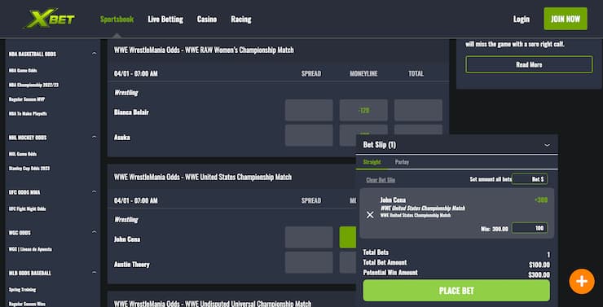Click the JOIN NOW button
This screenshot has width=603, height=307.
[566, 19]
